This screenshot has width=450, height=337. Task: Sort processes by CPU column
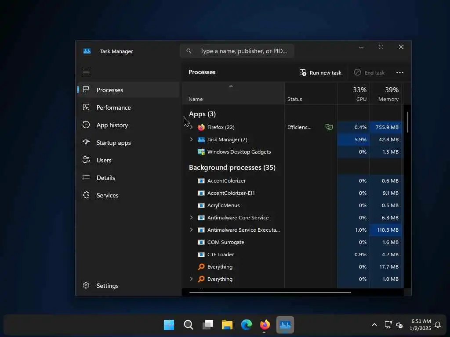tap(353, 94)
